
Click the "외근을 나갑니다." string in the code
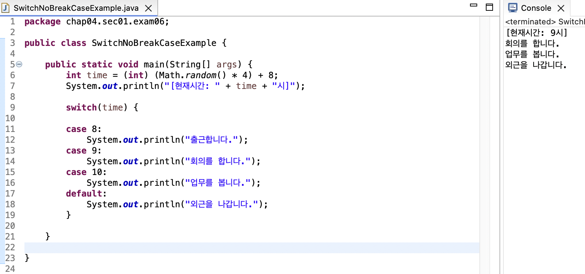[x=222, y=204]
